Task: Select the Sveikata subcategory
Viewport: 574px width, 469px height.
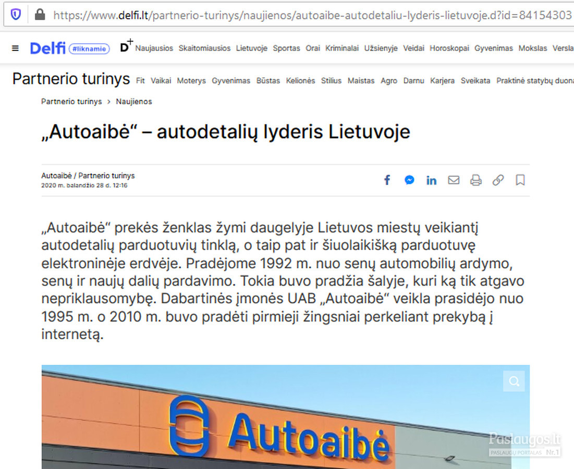Action: [475, 81]
